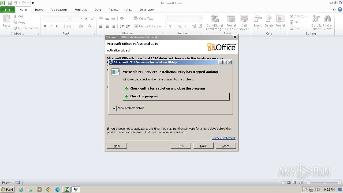The height and width of the screenshot is (193, 343).
Task: Switch to the Developer tab
Action: pyautogui.click(x=147, y=10)
